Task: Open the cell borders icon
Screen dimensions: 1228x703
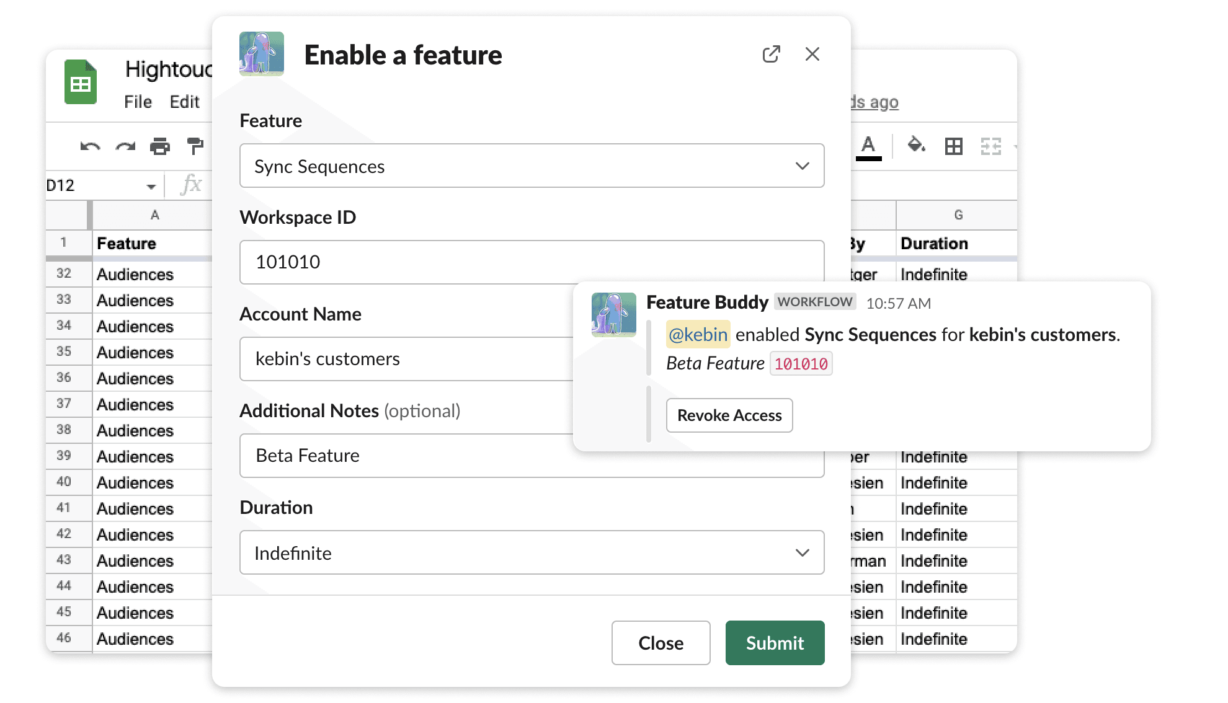Action: pos(953,146)
